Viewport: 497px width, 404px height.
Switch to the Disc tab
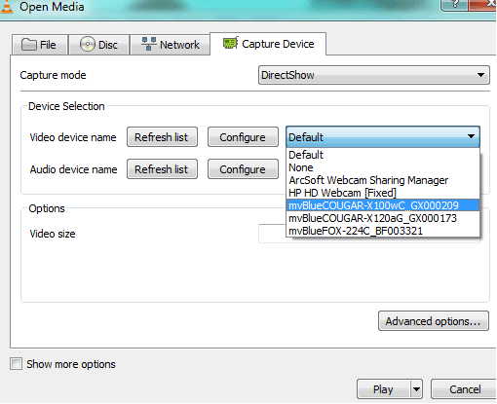[x=98, y=45]
